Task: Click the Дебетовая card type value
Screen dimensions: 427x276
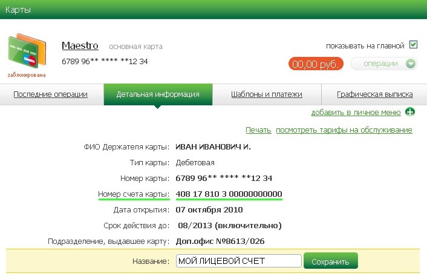Action: click(195, 163)
